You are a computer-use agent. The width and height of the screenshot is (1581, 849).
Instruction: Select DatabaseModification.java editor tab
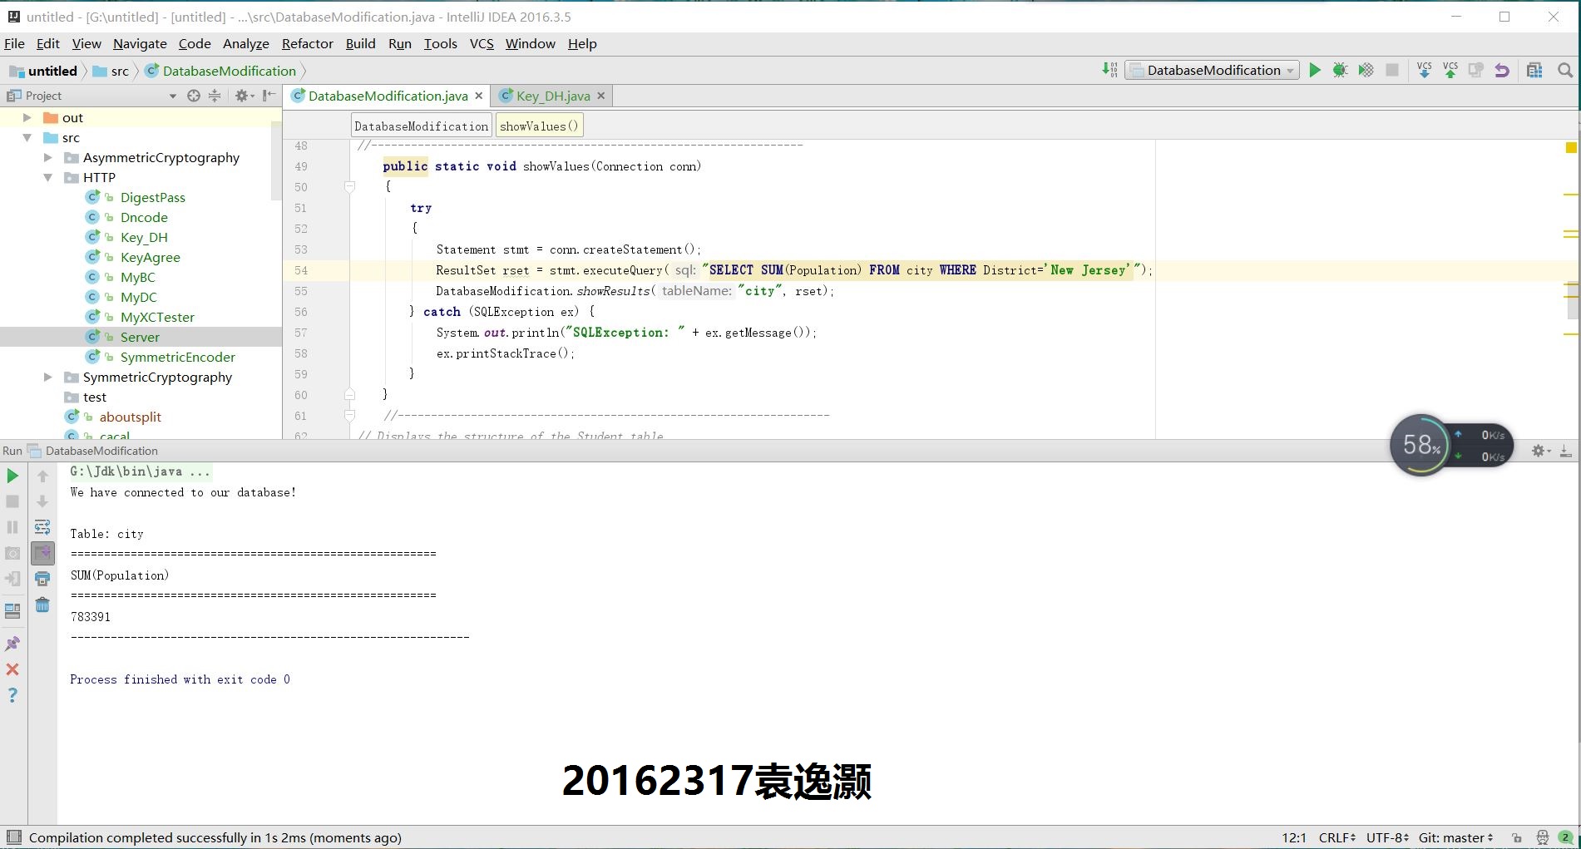(x=388, y=96)
